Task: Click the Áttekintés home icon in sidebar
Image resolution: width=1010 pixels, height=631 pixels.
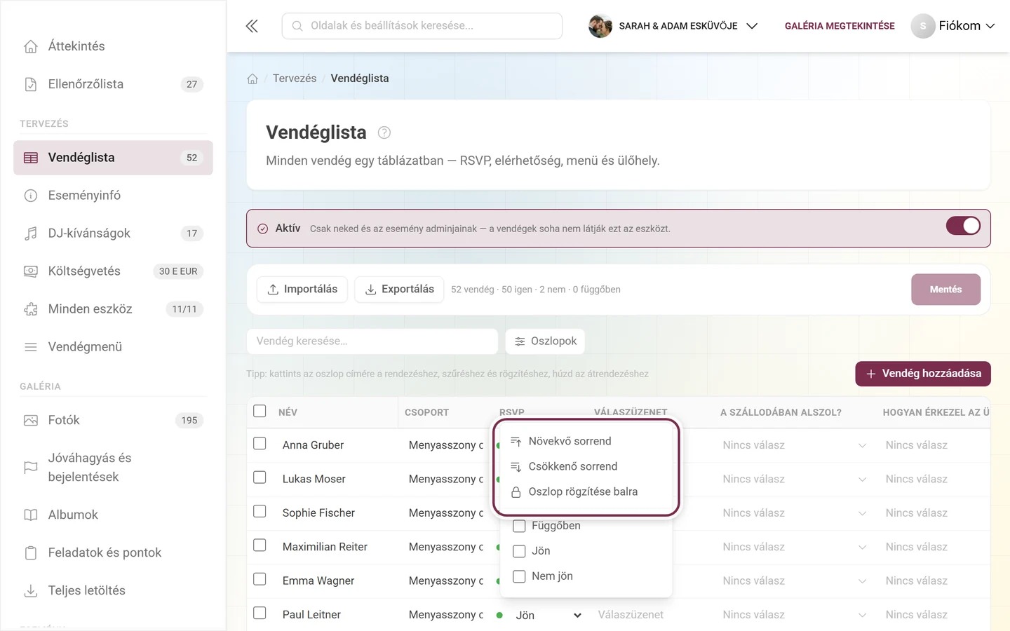Action: 31,46
